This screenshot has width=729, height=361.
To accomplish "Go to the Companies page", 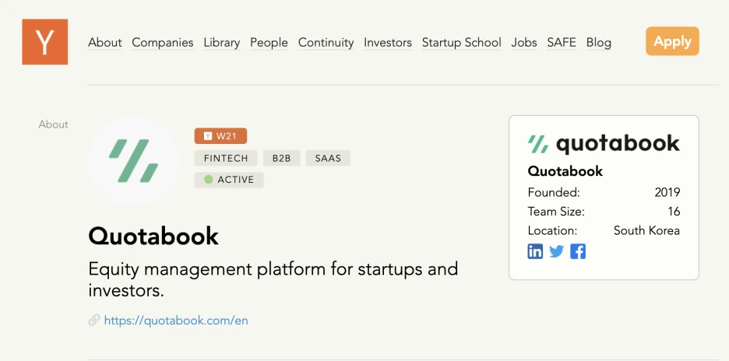I will point(163,43).
